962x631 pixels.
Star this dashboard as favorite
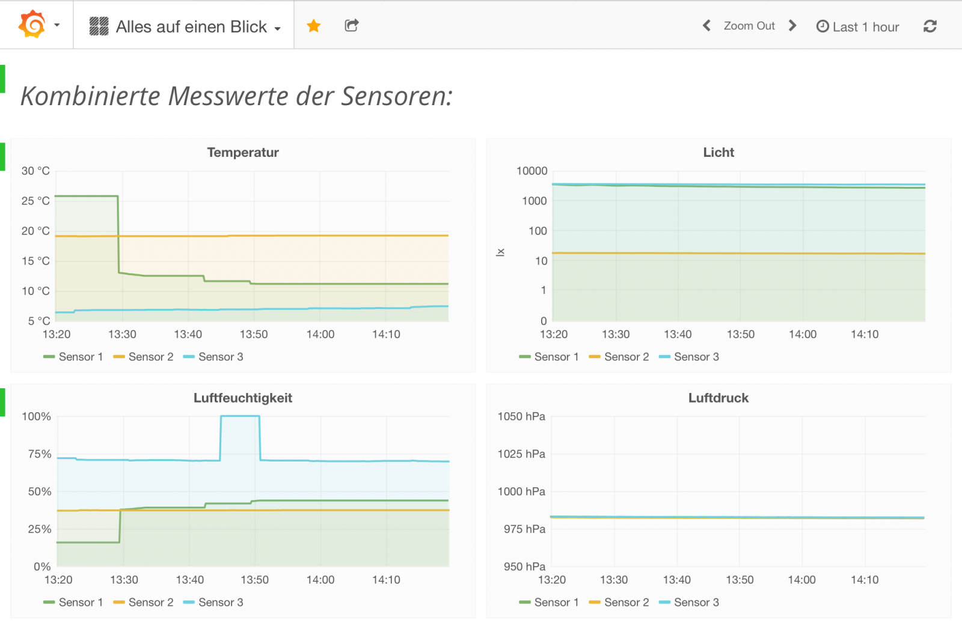point(313,26)
